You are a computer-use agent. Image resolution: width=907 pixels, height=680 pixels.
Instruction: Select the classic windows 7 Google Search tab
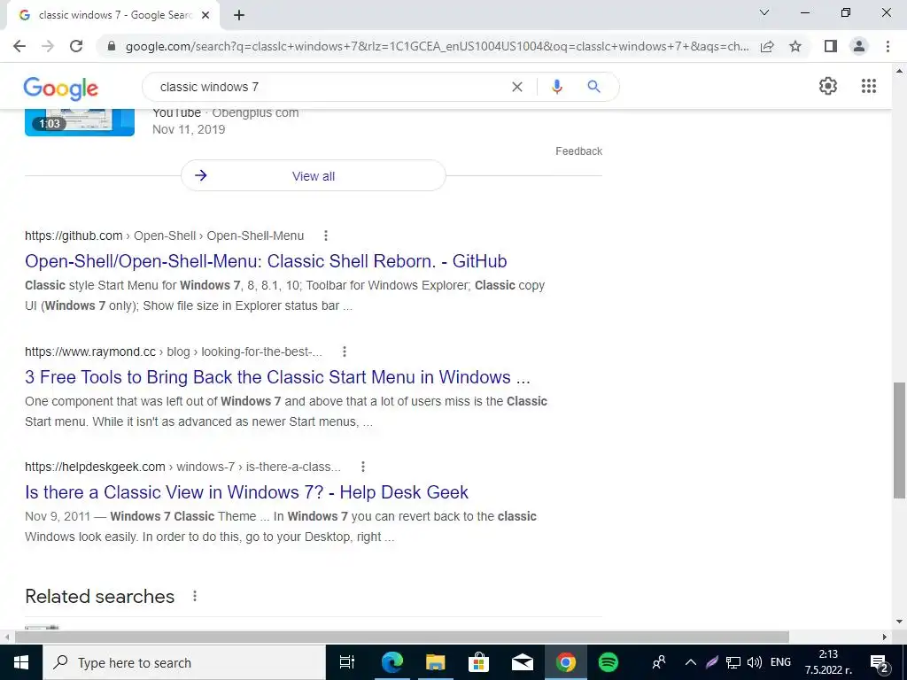tap(112, 16)
